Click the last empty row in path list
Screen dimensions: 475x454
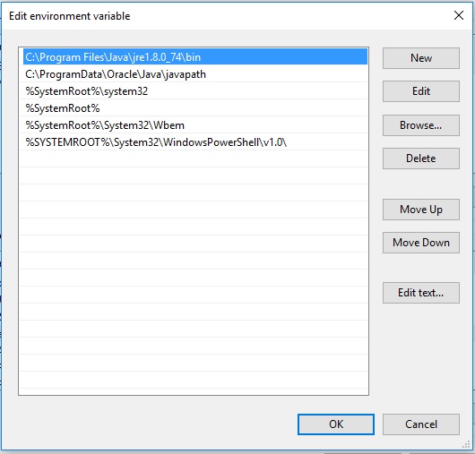point(195,380)
